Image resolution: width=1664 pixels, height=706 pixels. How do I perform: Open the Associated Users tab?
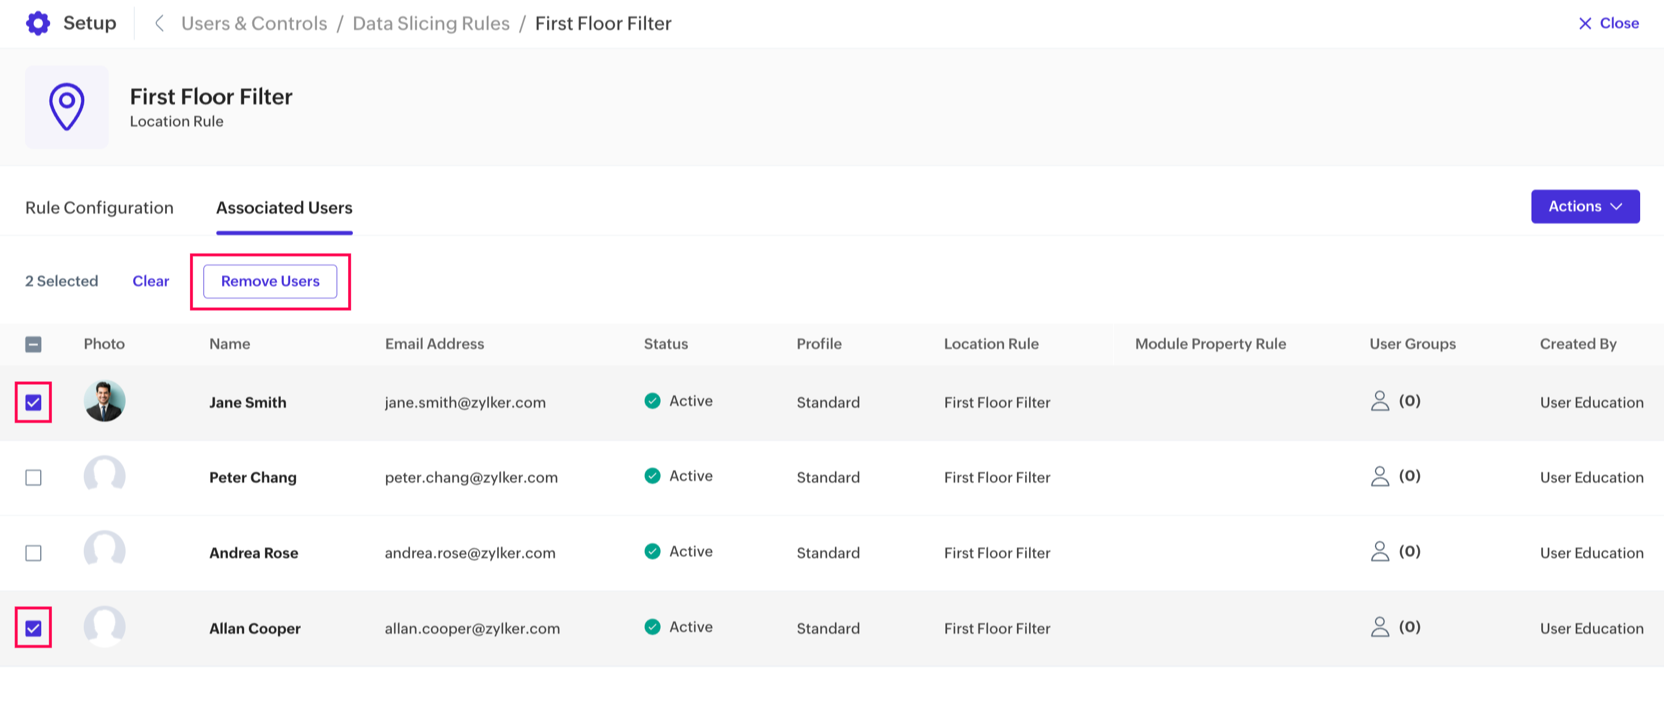coord(284,208)
